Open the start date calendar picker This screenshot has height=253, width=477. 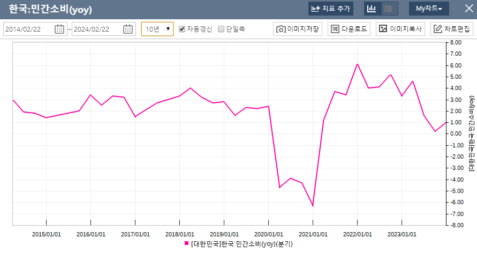tap(59, 29)
